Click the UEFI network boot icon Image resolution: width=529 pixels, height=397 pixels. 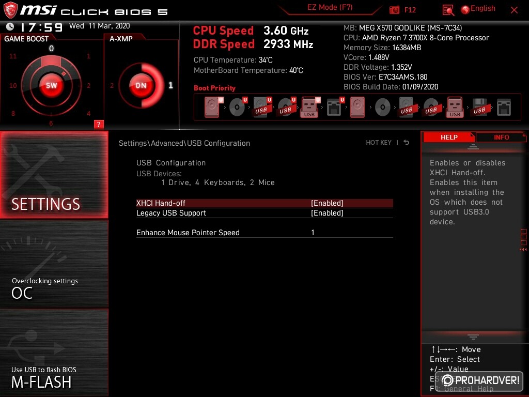[335, 108]
